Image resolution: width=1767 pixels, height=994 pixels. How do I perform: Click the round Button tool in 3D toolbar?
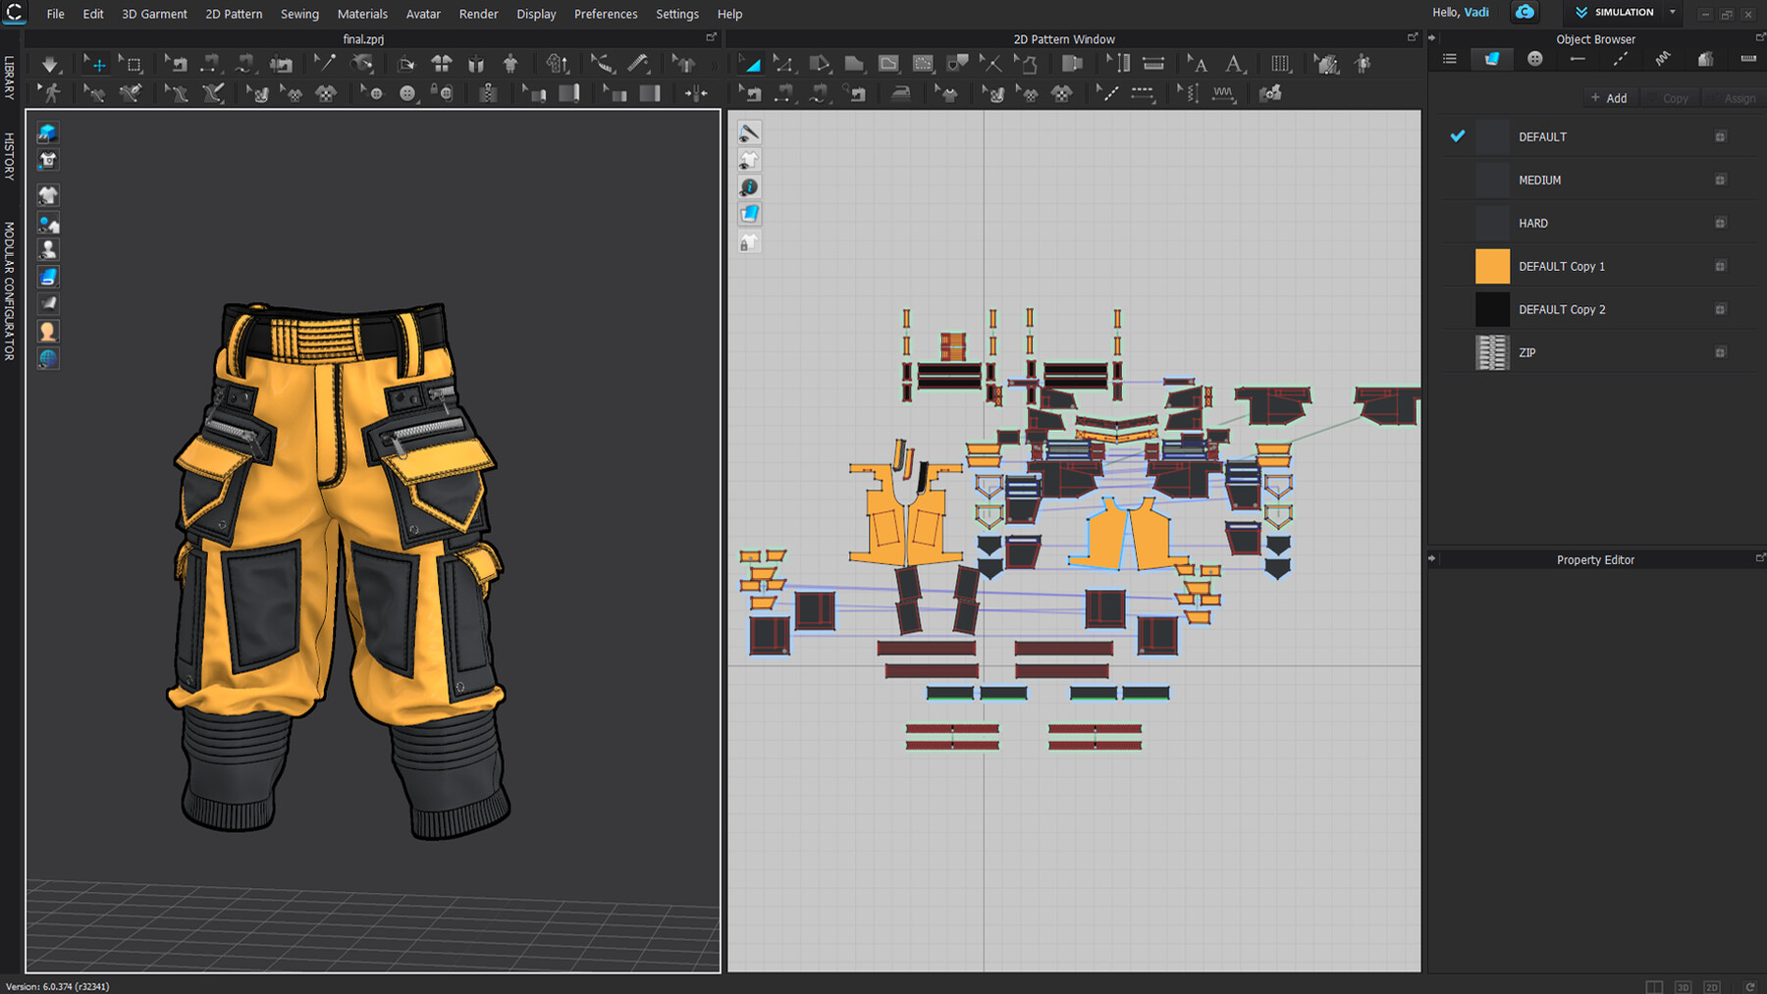point(407,93)
